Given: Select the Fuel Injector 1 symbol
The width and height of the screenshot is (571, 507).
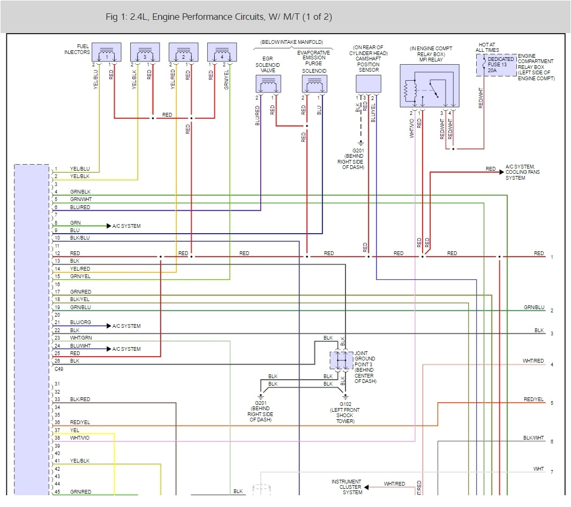Looking at the screenshot, I should 107,52.
